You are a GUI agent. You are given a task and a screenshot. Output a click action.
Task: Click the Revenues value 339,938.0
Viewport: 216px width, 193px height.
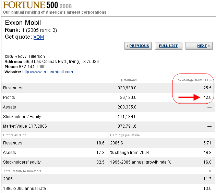127,88
